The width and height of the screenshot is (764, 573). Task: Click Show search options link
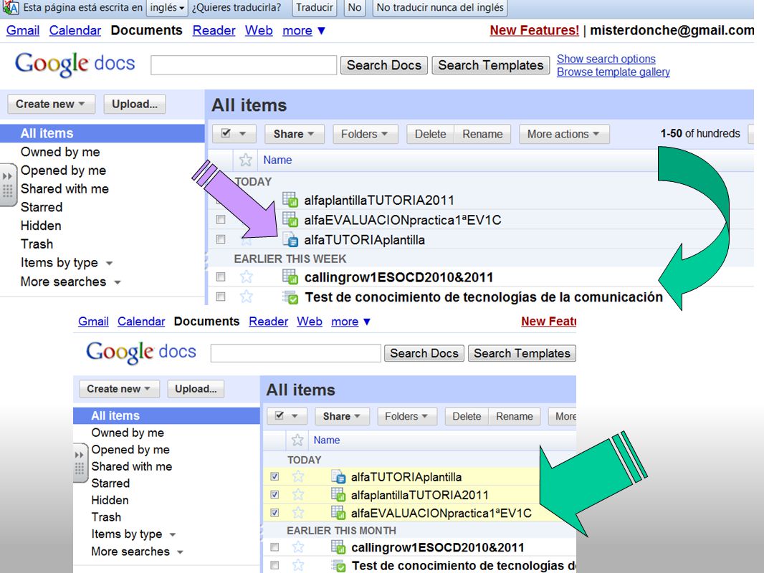pos(606,59)
